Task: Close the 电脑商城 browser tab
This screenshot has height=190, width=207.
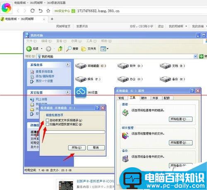Action: point(44,19)
